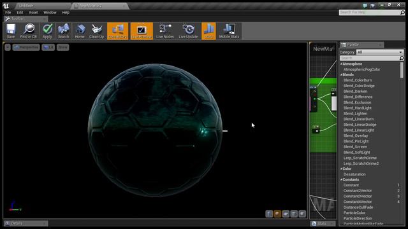The width and height of the screenshot is (408, 229).
Task: Click the Palette list scrollbar
Action: point(402,70)
